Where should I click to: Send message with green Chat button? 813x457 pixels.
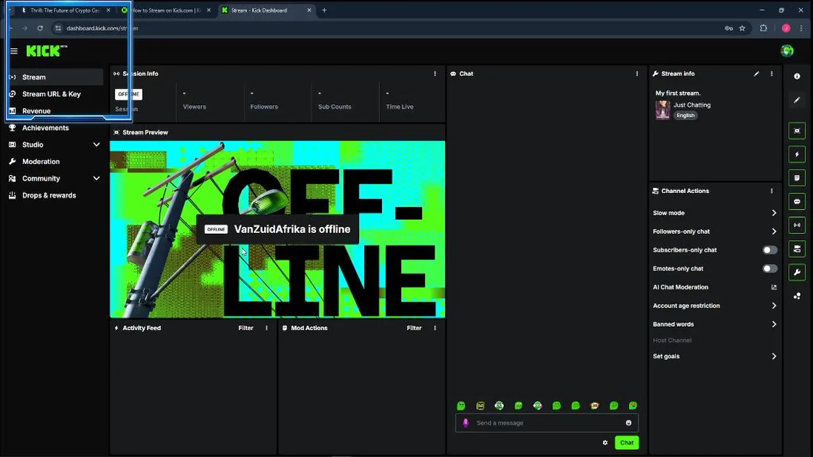(x=626, y=443)
